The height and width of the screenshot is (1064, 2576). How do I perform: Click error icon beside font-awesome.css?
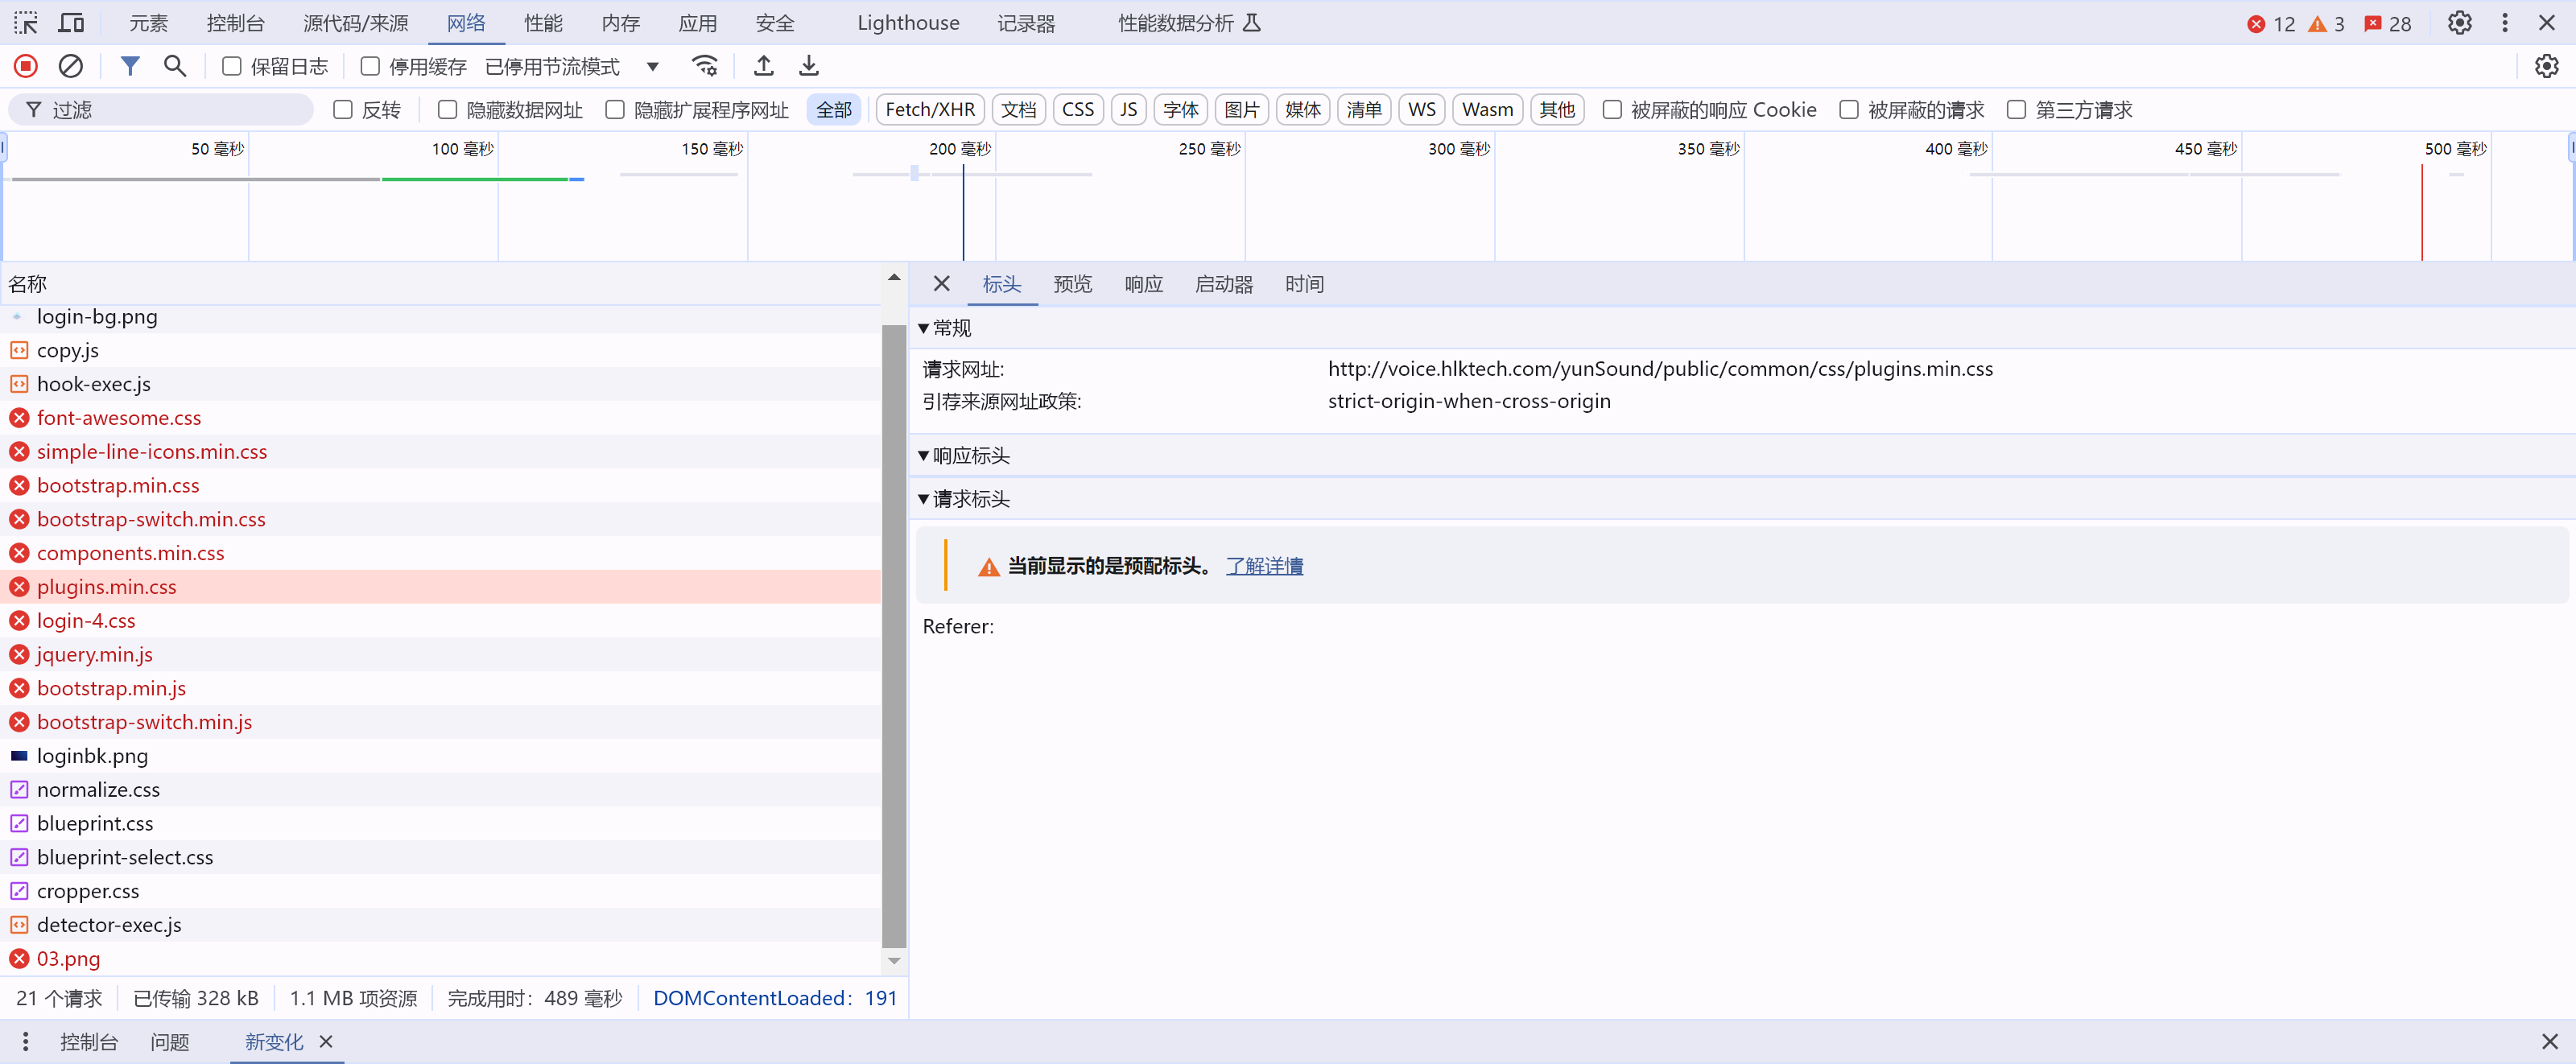(19, 418)
